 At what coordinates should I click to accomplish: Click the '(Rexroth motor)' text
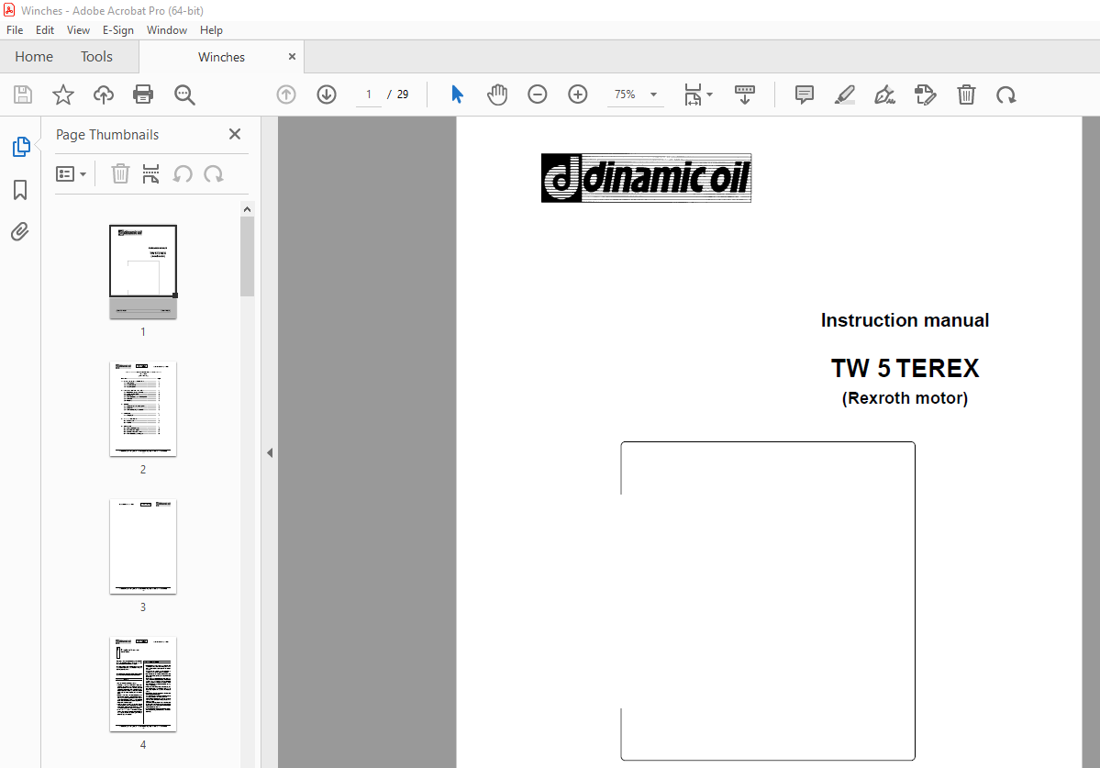coord(905,398)
